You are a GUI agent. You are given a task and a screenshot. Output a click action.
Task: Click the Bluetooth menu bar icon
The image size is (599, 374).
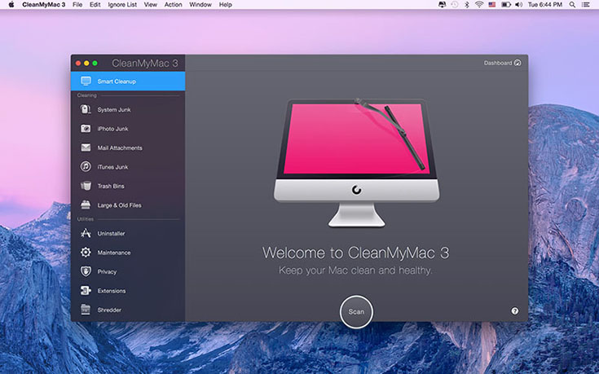466,5
